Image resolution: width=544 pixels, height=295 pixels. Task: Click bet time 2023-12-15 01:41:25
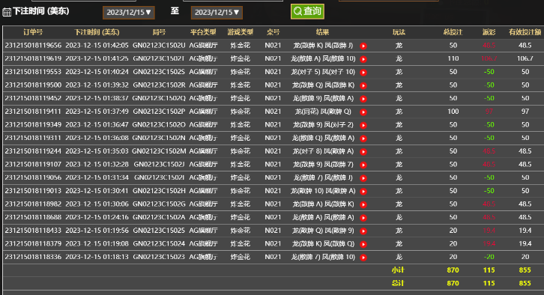tap(97, 58)
